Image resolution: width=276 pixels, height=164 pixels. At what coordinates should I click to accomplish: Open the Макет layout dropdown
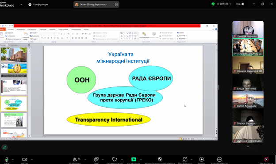coord(34,33)
